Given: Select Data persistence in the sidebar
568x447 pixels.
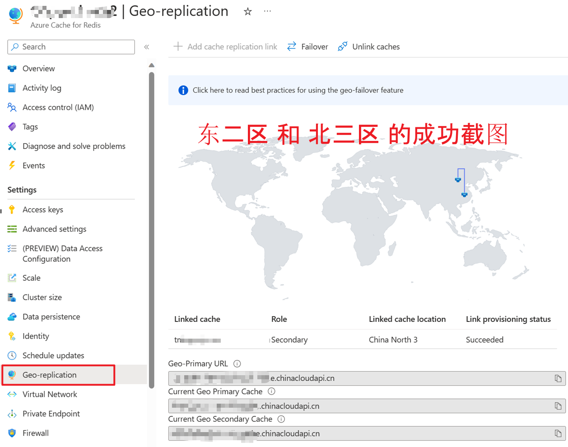Looking at the screenshot, I should 51,317.
